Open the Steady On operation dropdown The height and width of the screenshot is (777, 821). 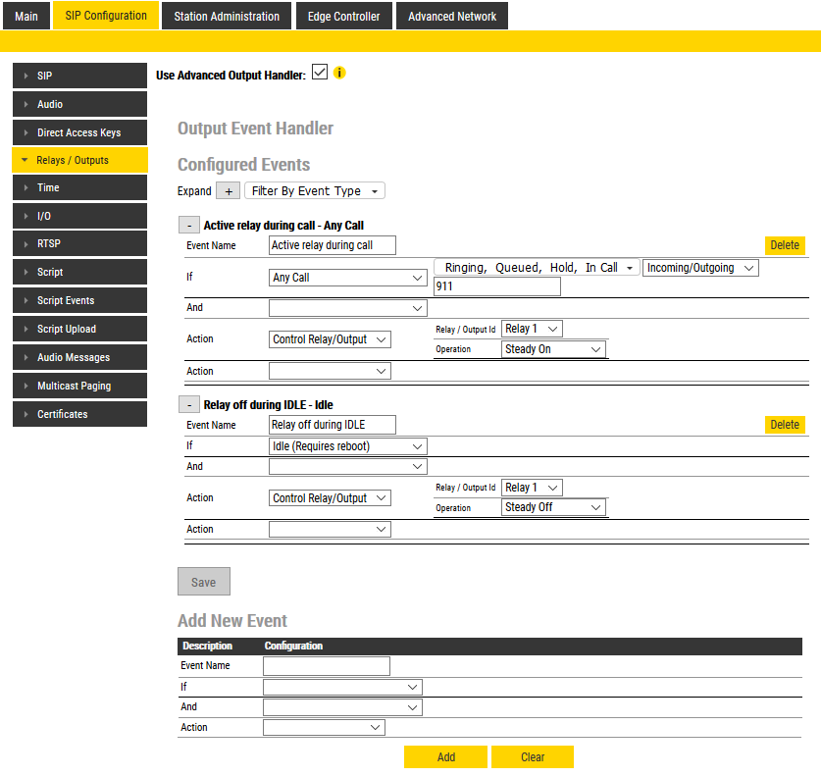point(554,349)
